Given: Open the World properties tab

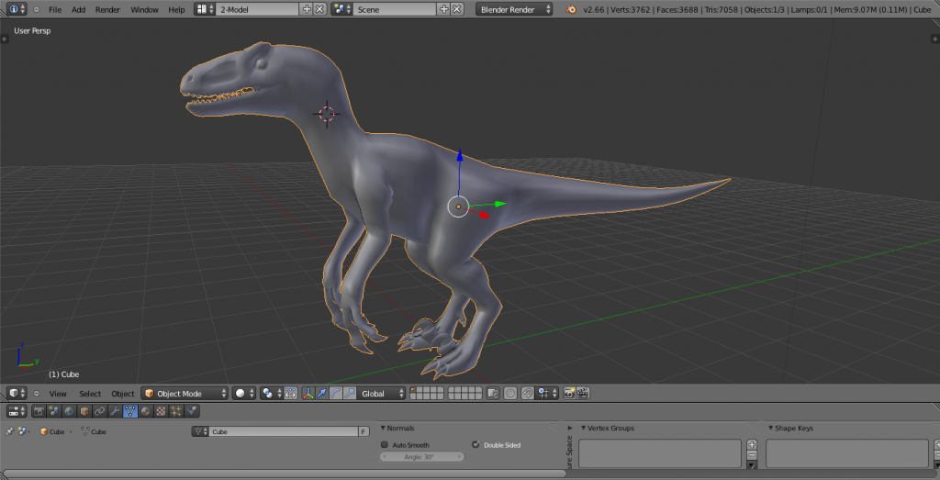Looking at the screenshot, I should coord(69,411).
